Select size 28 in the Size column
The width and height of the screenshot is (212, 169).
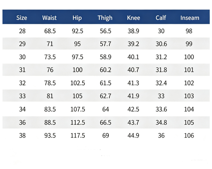coord(22,31)
